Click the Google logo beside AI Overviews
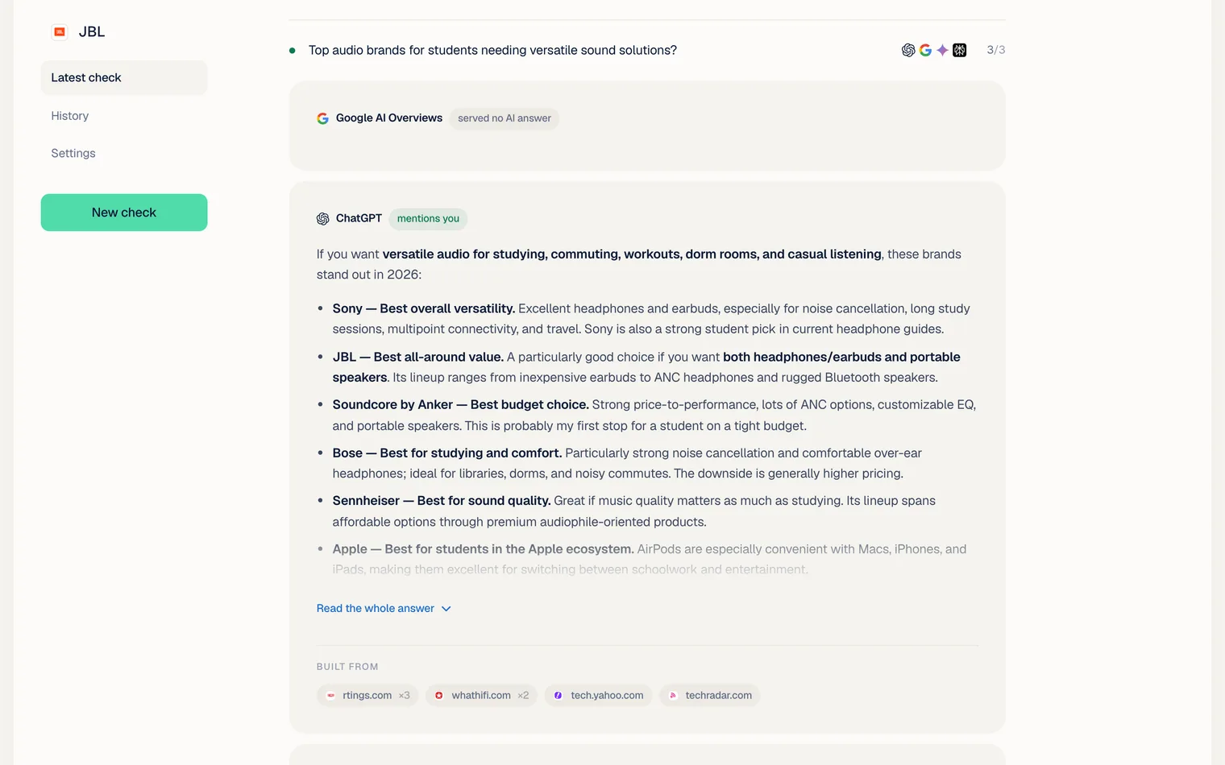 322,118
